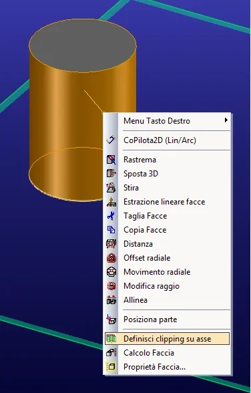The image size is (251, 393).
Task: Select Calcolo Faccia menu entry
Action: click(x=167, y=353)
